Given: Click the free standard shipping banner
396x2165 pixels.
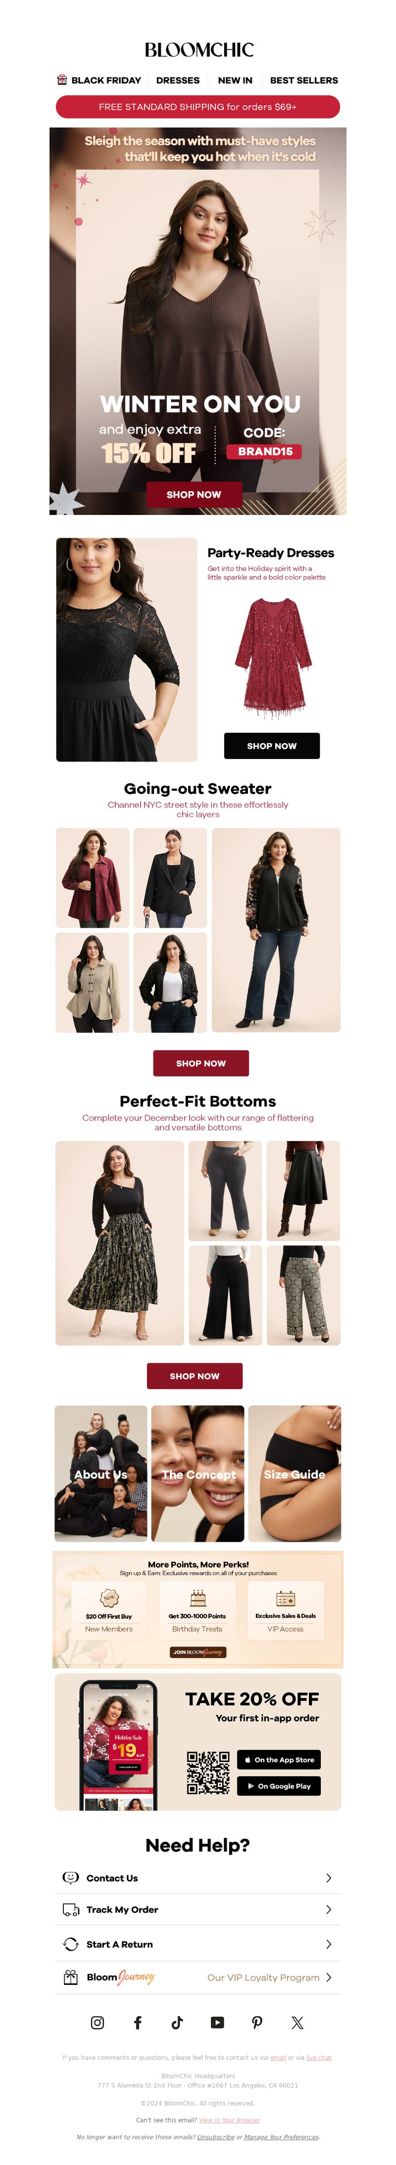Looking at the screenshot, I should tap(198, 107).
